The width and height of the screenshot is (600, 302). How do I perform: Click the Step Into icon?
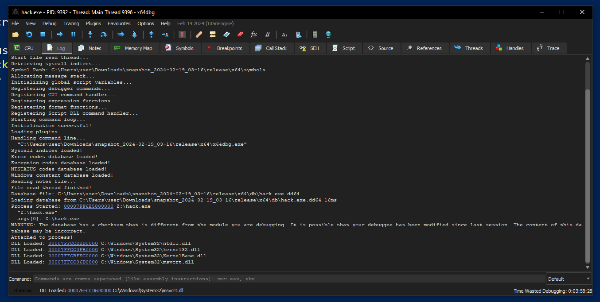click(x=90, y=35)
